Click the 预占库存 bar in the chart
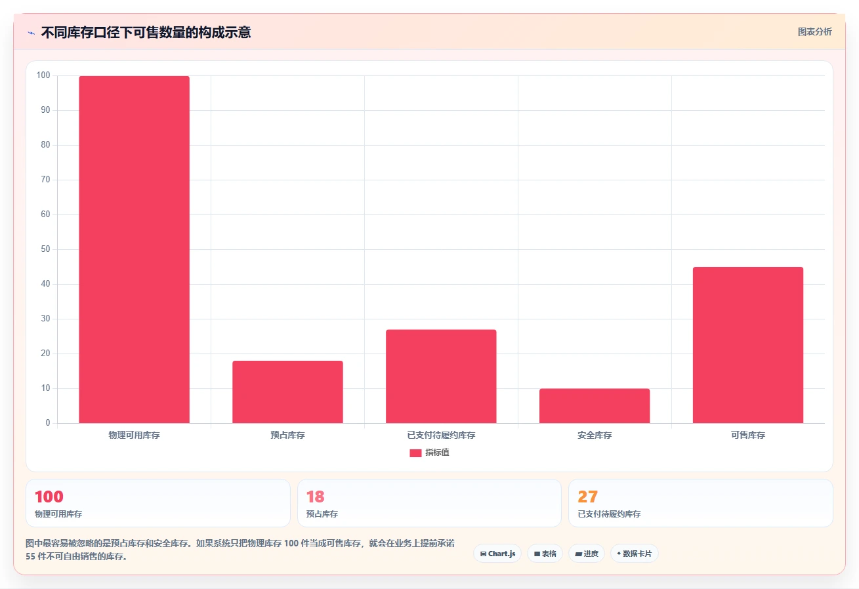 coord(287,392)
